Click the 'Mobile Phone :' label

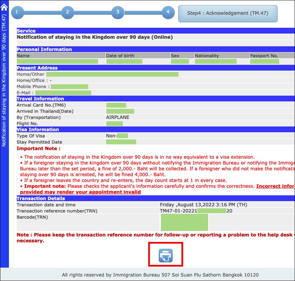point(33,86)
